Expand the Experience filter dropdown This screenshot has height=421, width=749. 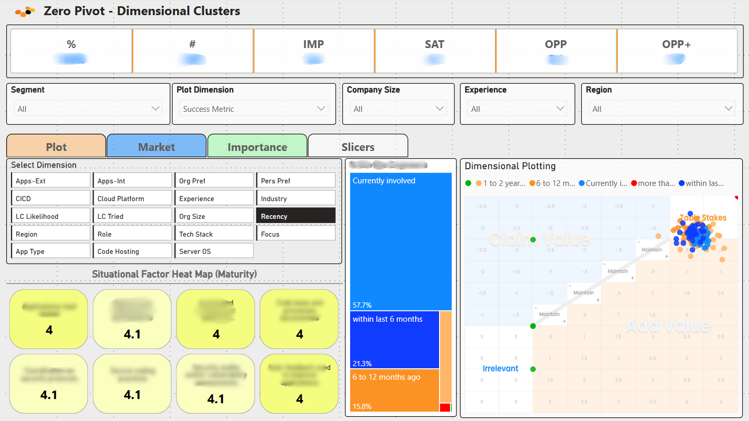517,109
